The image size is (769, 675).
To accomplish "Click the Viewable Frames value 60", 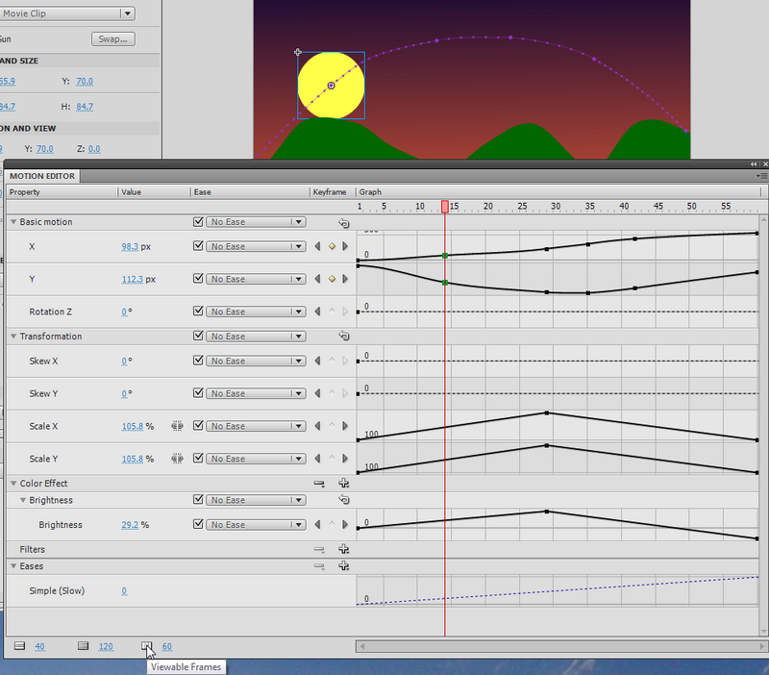I will point(167,646).
